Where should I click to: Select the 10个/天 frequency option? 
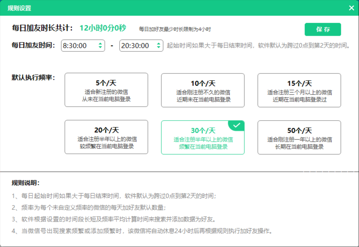pos(203,90)
